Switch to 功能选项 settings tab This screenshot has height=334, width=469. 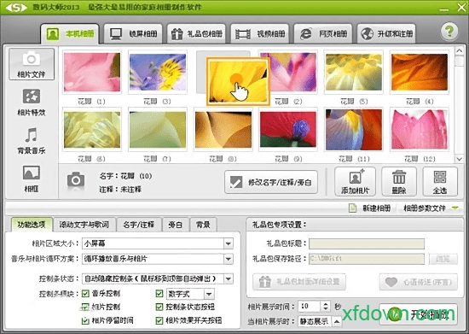click(32, 225)
